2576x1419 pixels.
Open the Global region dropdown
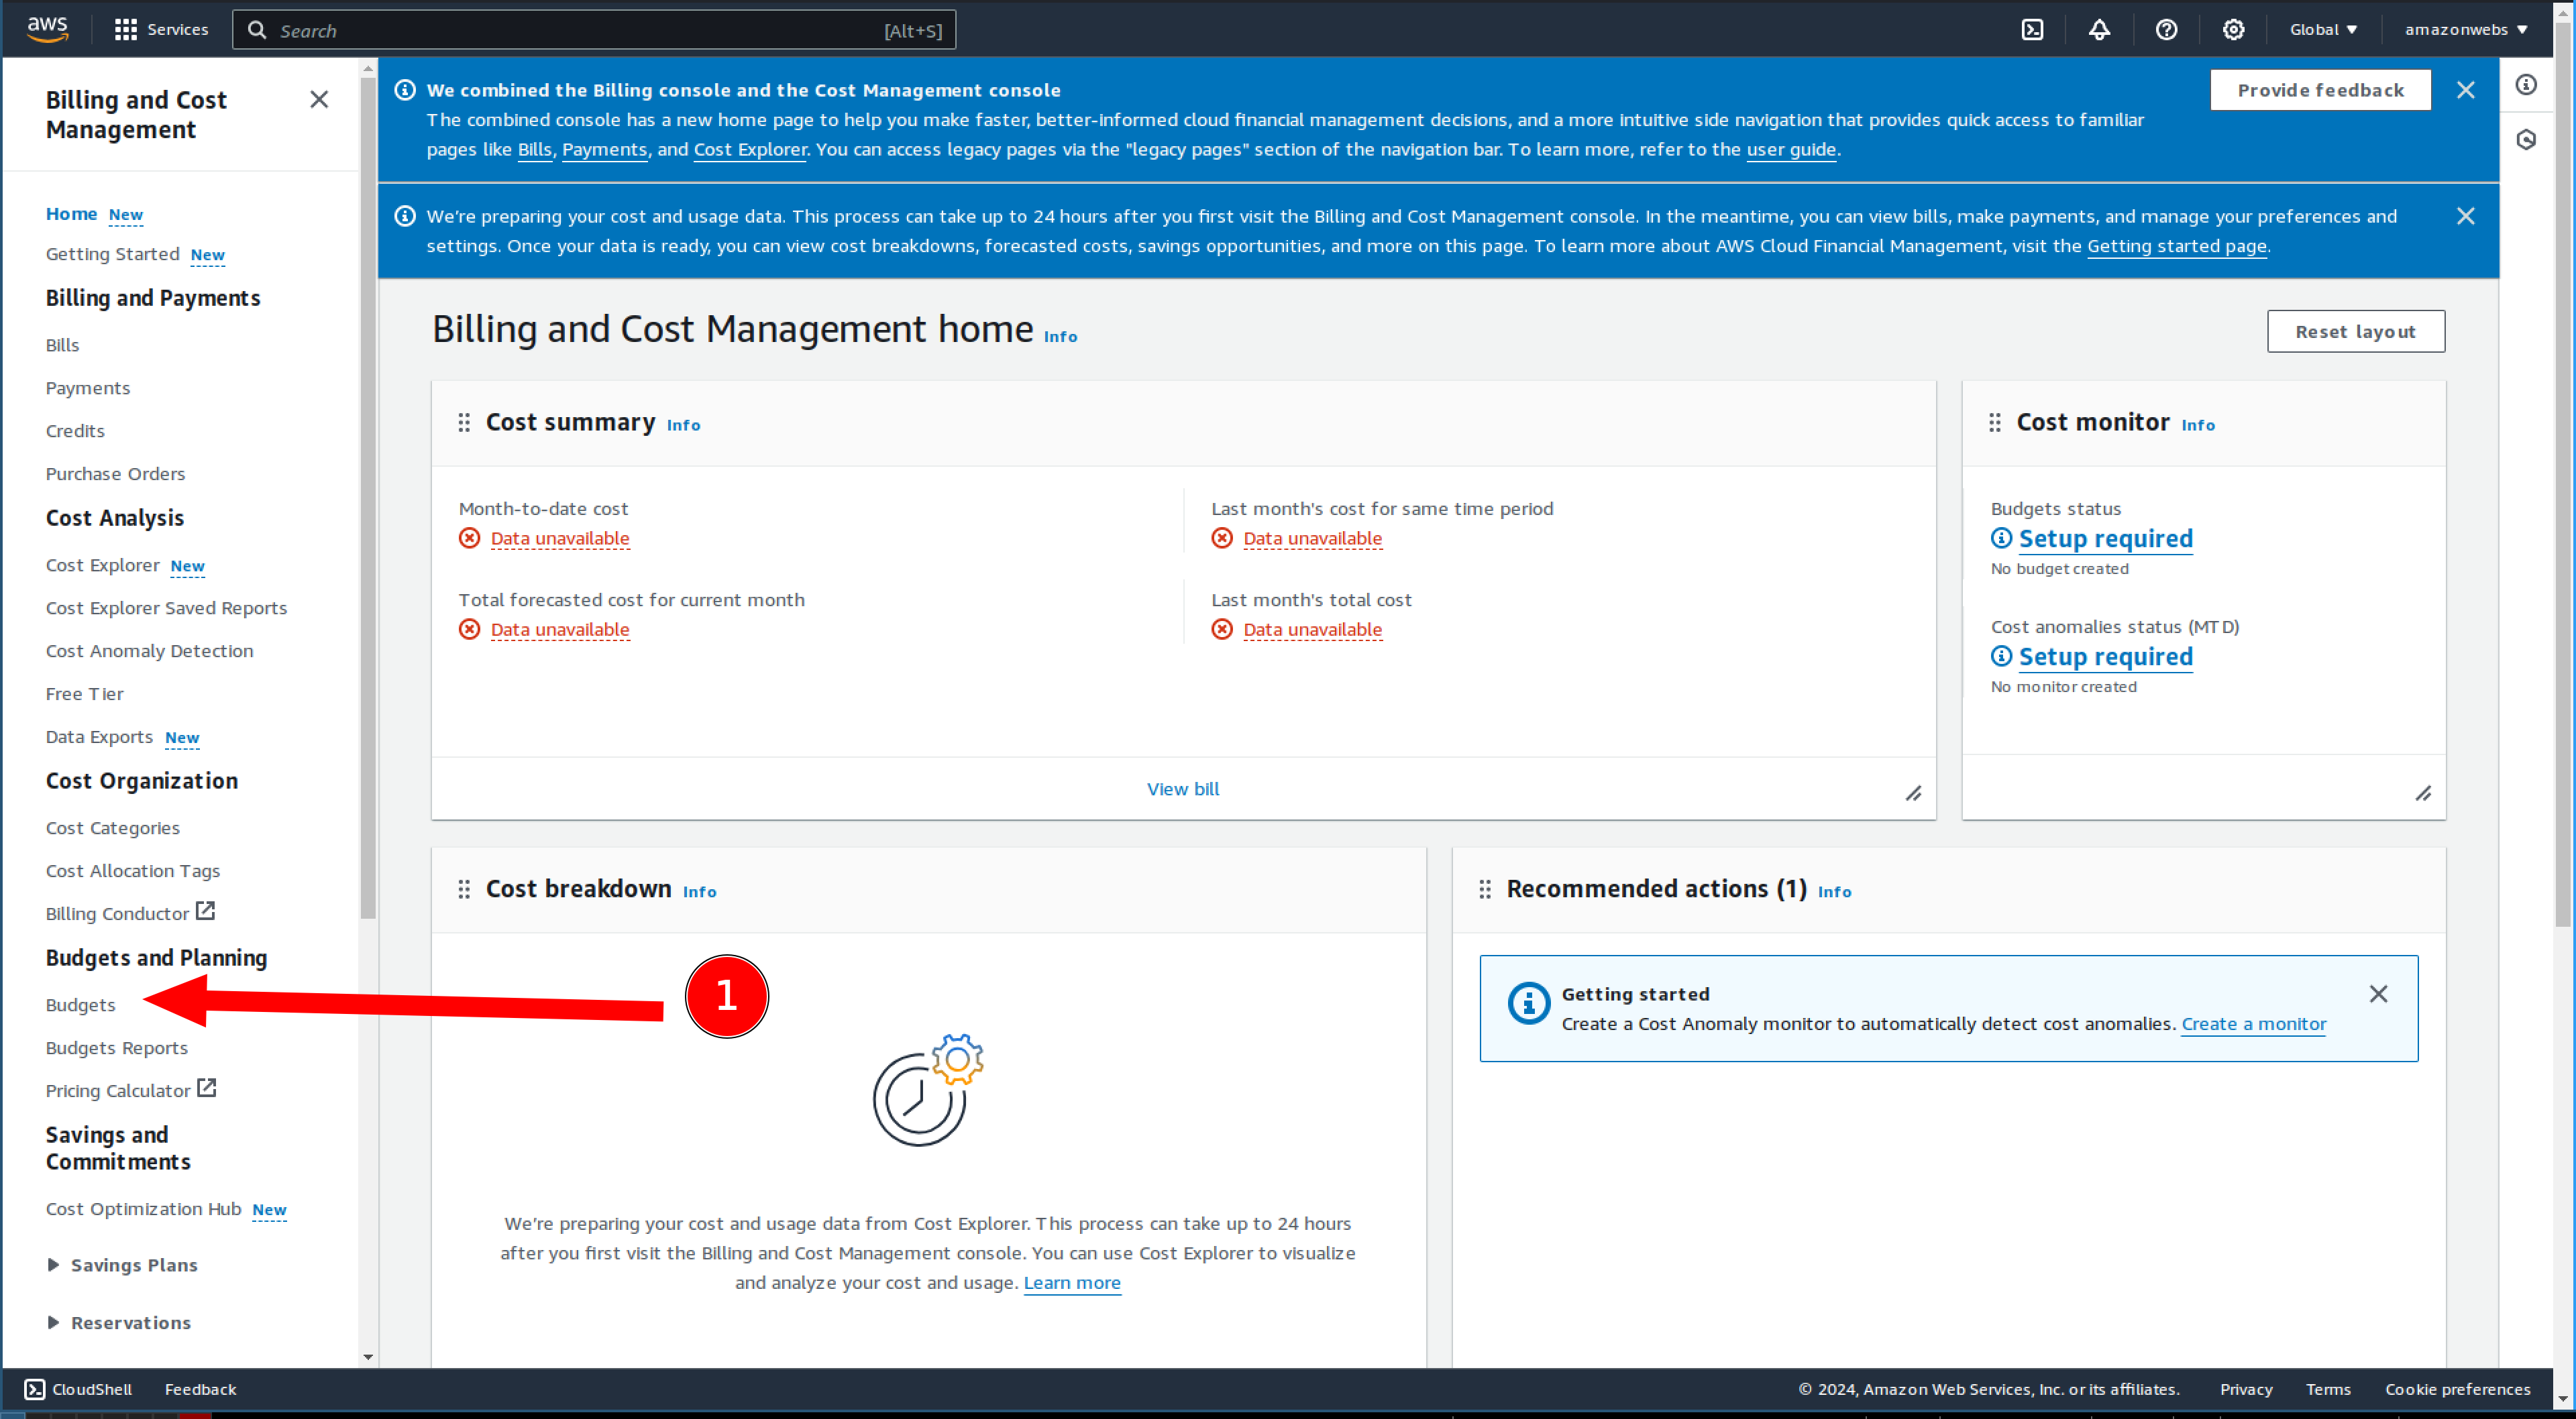point(2323,30)
